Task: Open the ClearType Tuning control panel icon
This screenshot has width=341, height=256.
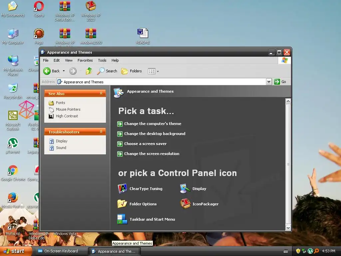Action: point(140,189)
